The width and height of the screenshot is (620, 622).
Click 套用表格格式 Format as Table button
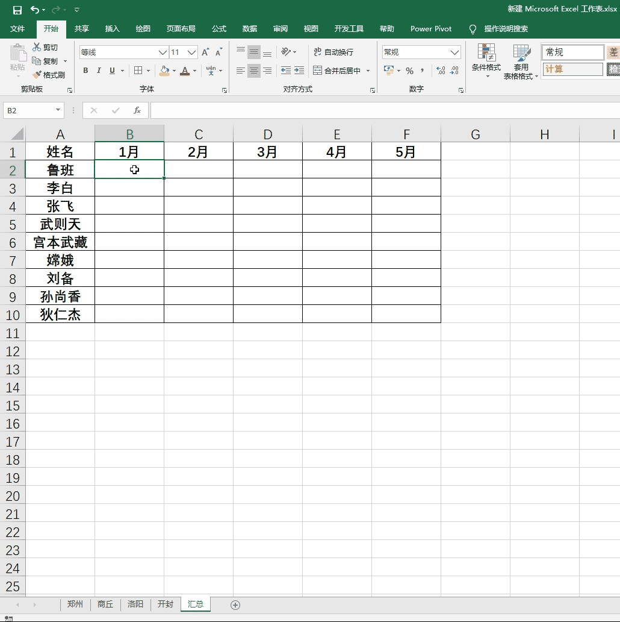pos(521,61)
